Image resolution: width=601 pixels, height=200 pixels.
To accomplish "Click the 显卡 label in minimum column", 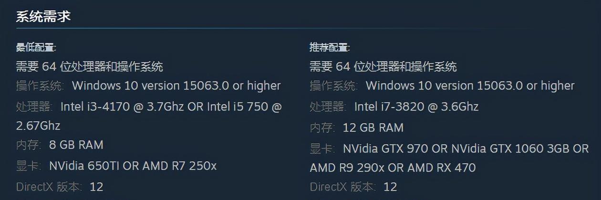I will click(x=29, y=166).
